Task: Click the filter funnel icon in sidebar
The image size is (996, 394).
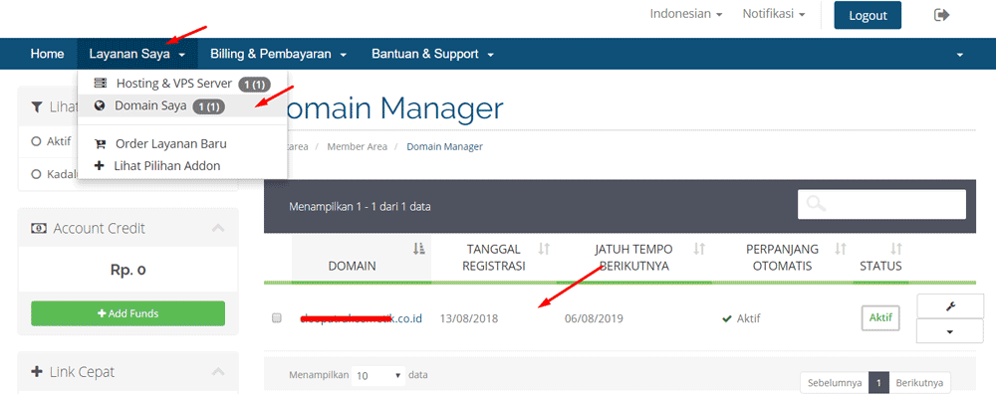Action: click(x=37, y=107)
